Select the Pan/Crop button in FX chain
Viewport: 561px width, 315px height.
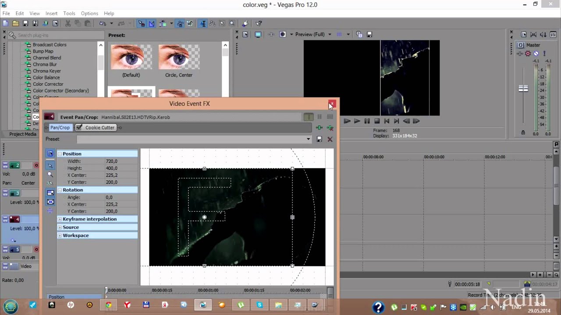pyautogui.click(x=60, y=127)
